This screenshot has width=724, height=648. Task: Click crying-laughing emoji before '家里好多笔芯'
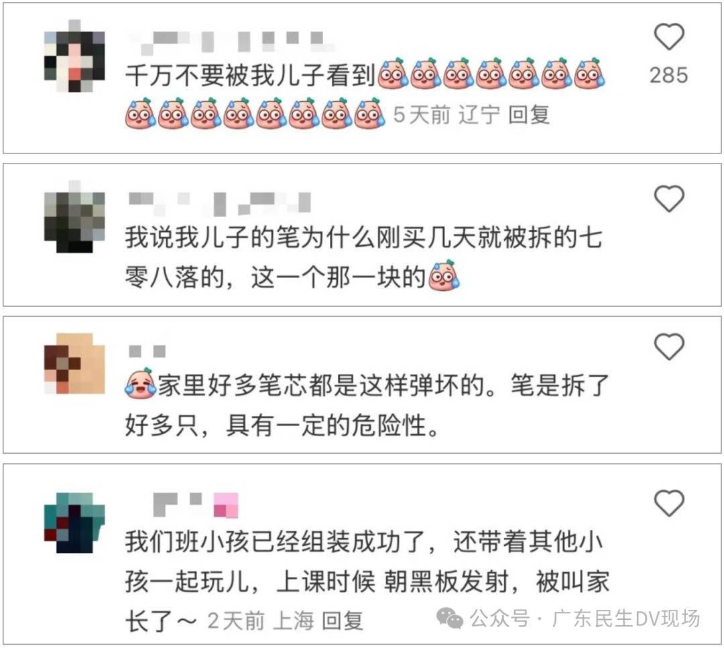pyautogui.click(x=140, y=383)
